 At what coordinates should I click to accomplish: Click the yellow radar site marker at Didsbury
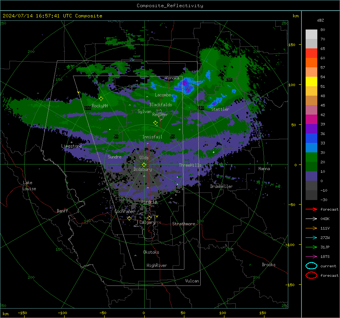pyautogui.click(x=144, y=165)
